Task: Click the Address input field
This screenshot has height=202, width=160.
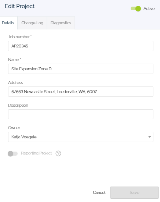Action: pyautogui.click(x=81, y=92)
